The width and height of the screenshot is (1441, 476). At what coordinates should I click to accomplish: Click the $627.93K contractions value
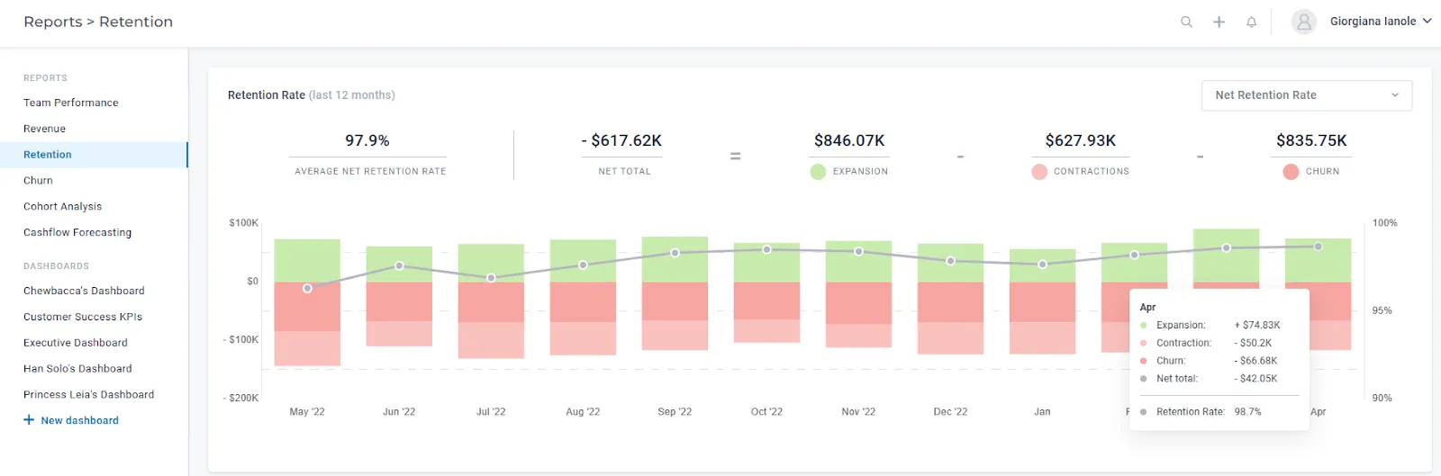point(1081,140)
